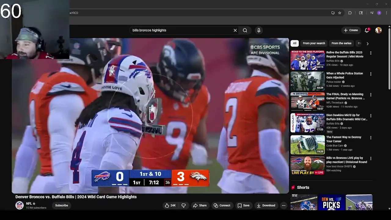Open the DEN vs. BUF PICKS short
This screenshot has height=220, width=391.
click(331, 202)
